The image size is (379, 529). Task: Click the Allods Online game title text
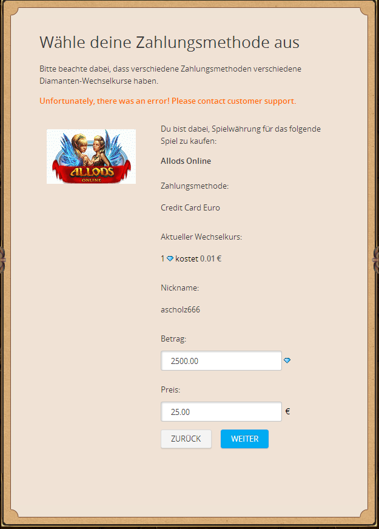[x=186, y=161]
